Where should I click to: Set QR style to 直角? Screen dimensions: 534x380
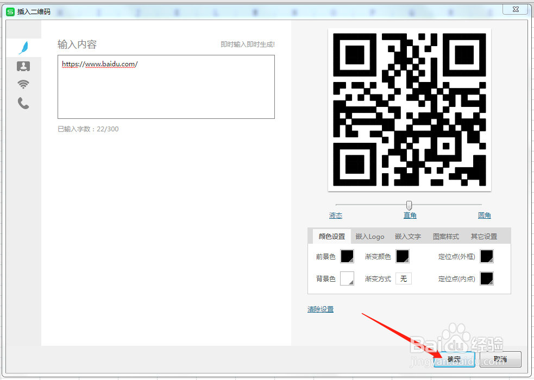pos(410,216)
